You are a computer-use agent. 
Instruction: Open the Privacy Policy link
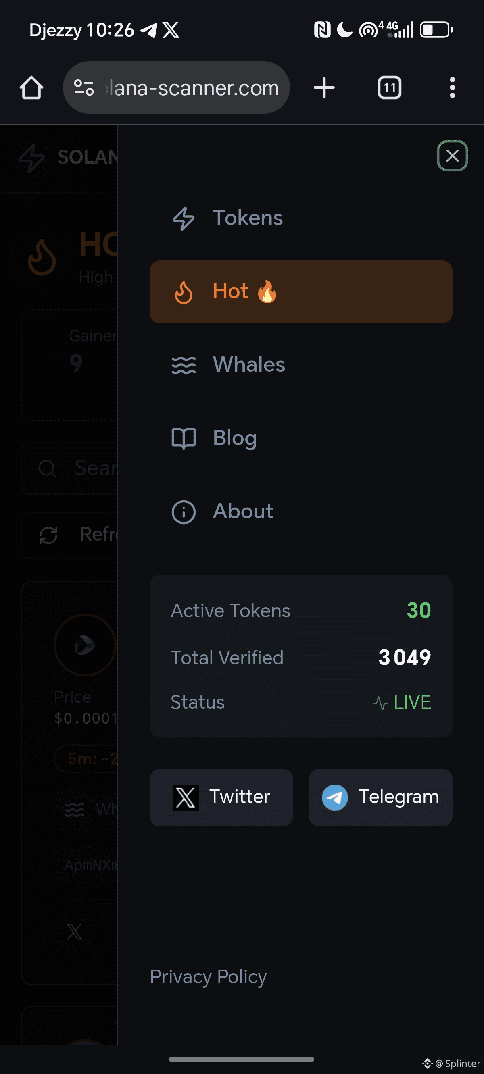coord(208,977)
